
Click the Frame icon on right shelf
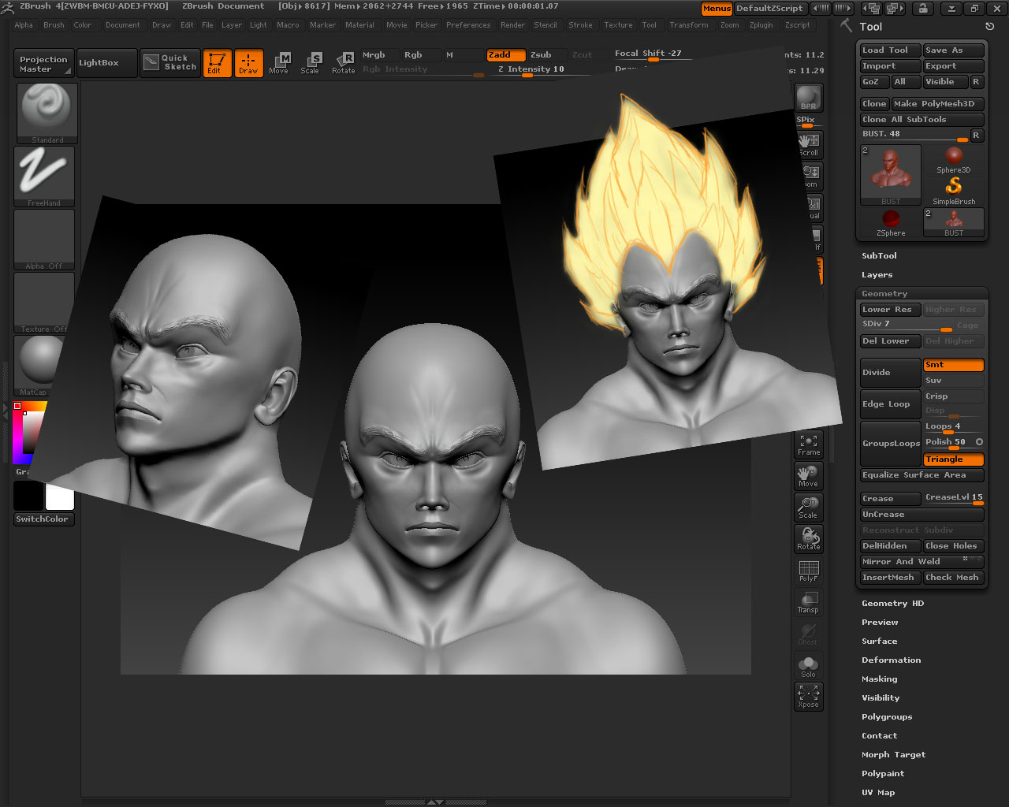coord(809,444)
